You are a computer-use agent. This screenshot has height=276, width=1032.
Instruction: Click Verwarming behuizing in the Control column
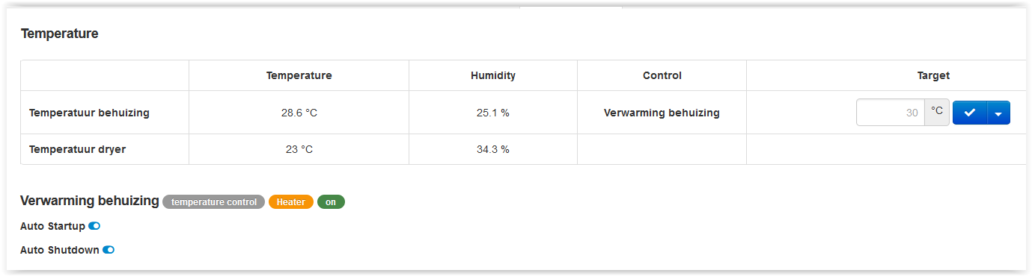point(662,113)
